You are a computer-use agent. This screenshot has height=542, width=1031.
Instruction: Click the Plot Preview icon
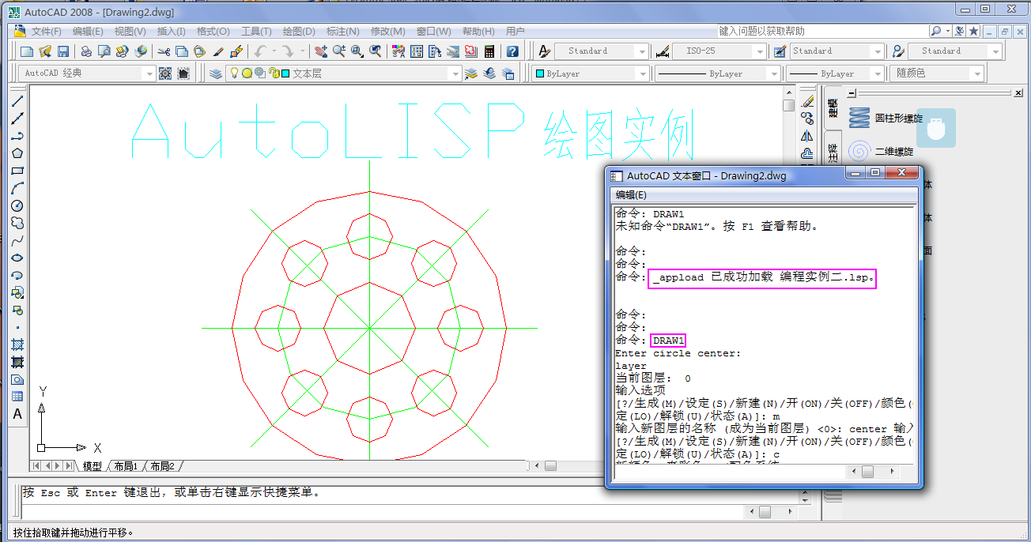pos(104,51)
